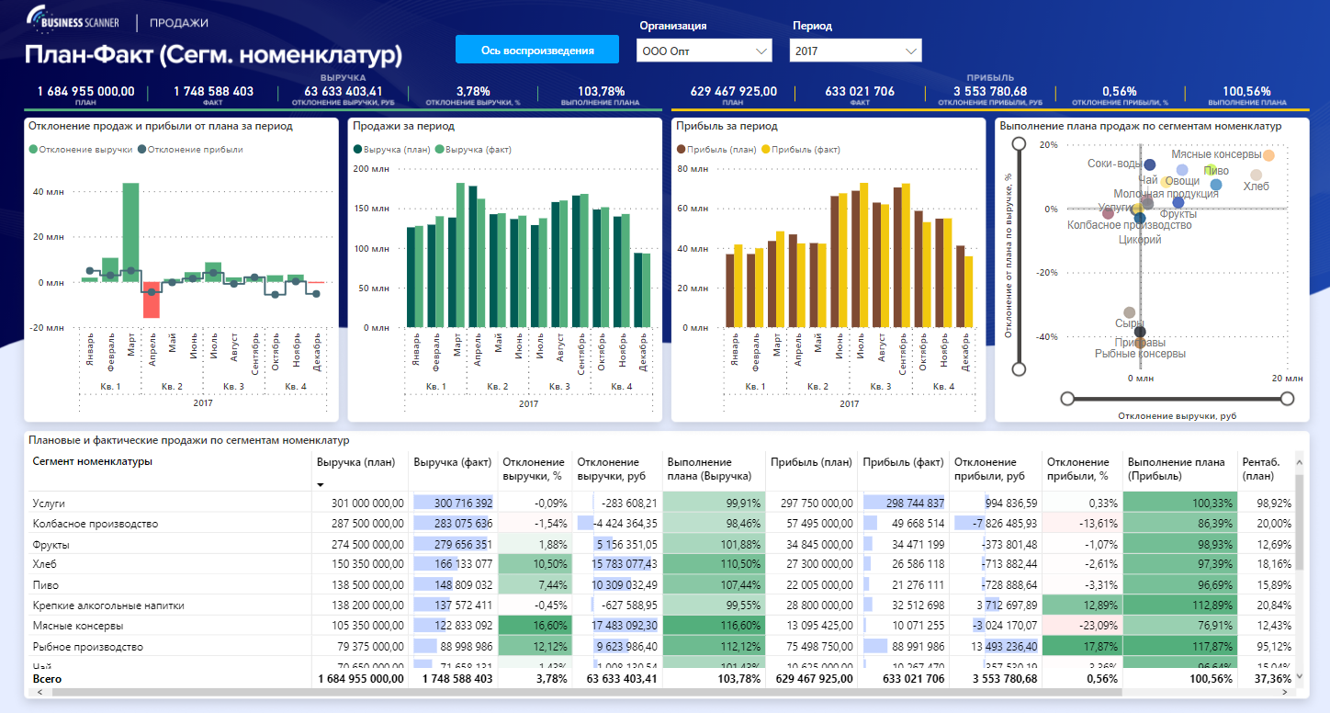This screenshot has height=713, width=1330.
Task: Click the 63 633 403,41 deviation card
Action: click(x=344, y=95)
